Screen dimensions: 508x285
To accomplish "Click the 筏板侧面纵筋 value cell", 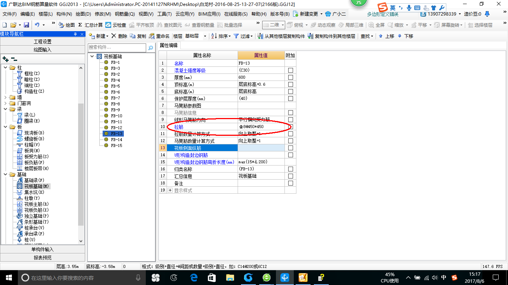I will tap(261, 148).
